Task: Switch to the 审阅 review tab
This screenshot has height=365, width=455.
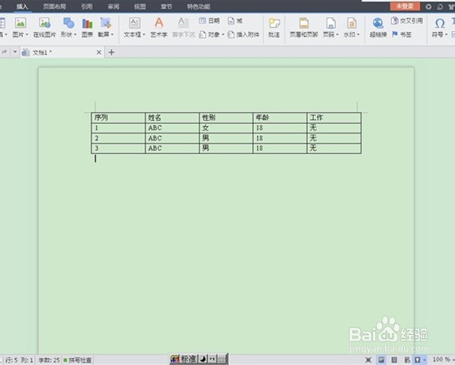Action: (113, 6)
